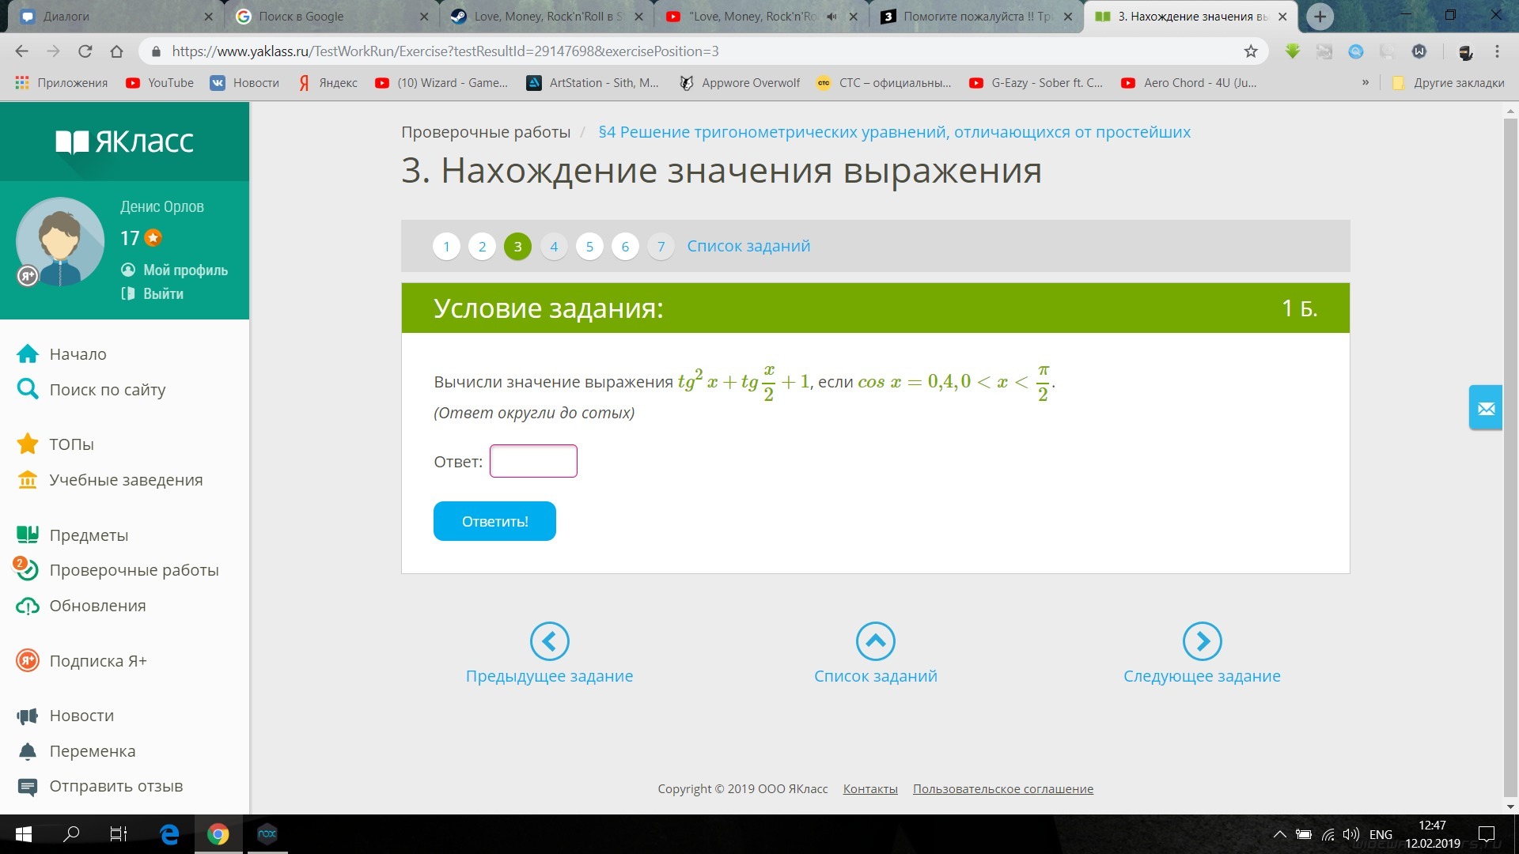This screenshot has width=1519, height=854.
Task: Mute the YouTube tab audio icon
Action: click(x=831, y=17)
